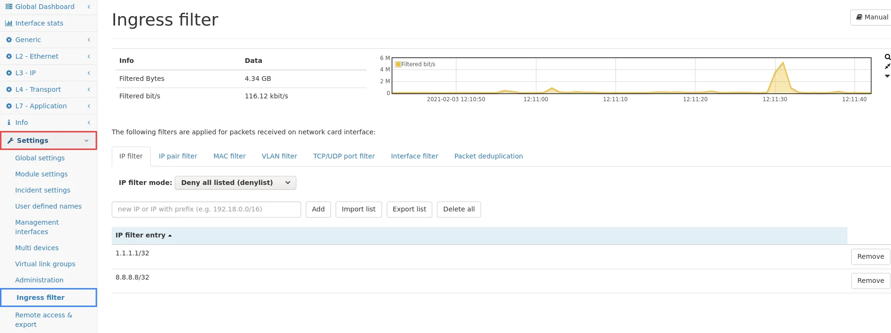Click the new IP address input field
The image size is (891, 333).
click(206, 209)
